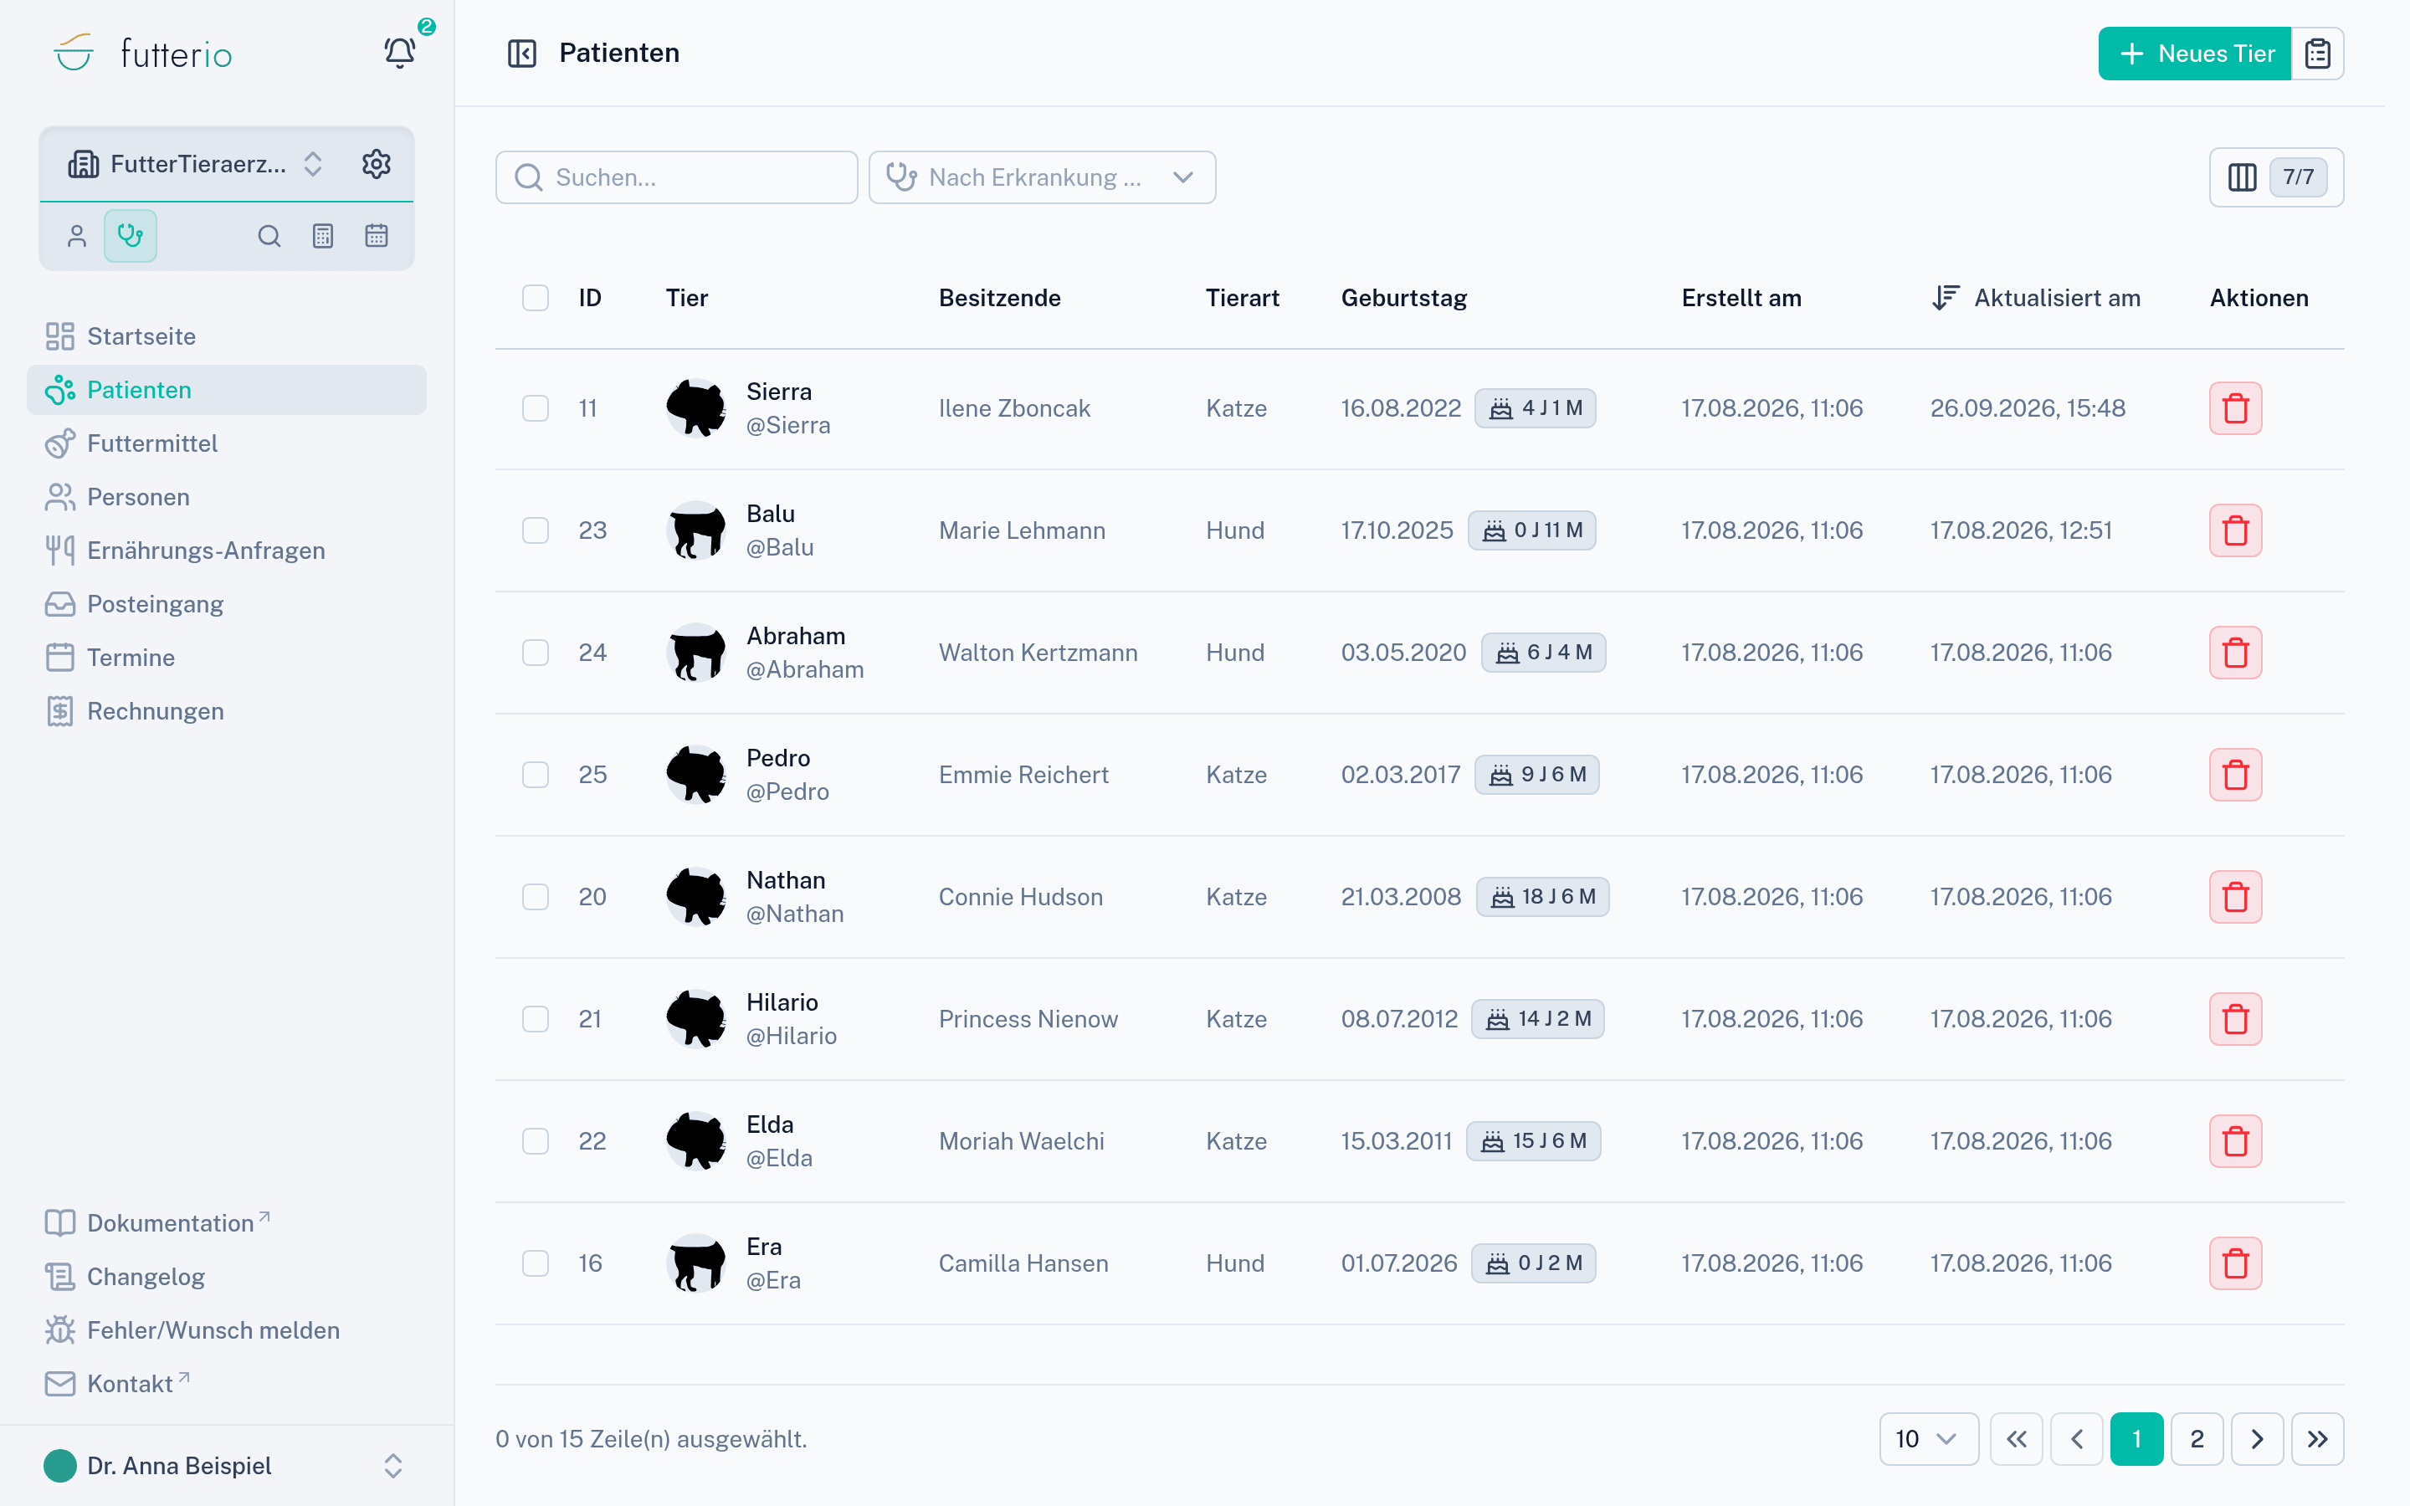The width and height of the screenshot is (2410, 1506).
Task: Click the Neues Tier button
Action: 2194,54
